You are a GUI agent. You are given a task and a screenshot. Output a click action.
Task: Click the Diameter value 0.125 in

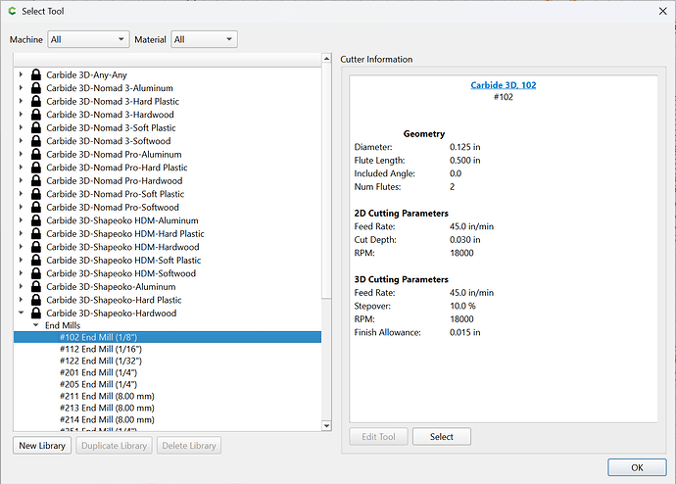coord(464,147)
